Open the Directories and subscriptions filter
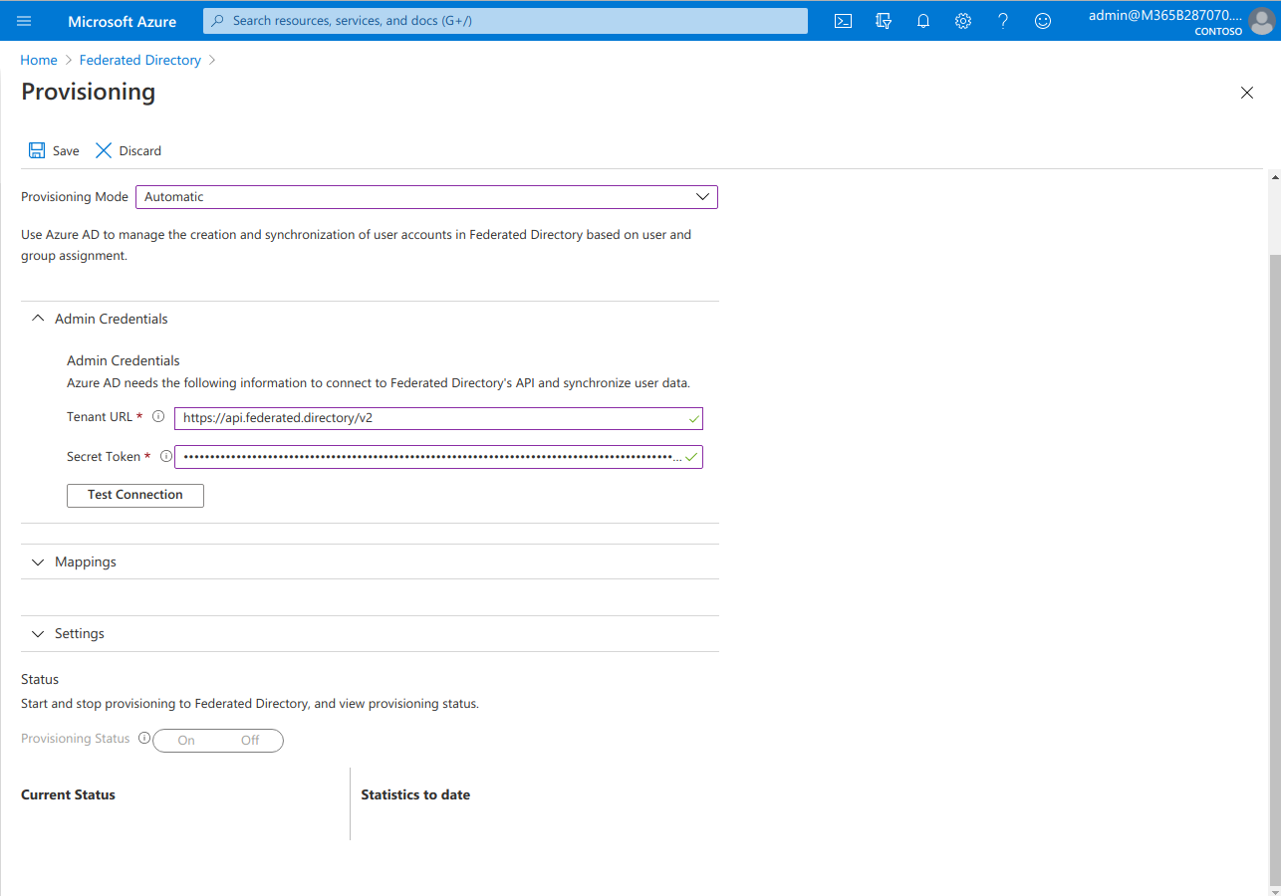Viewport: 1281px width, 896px height. tap(883, 20)
